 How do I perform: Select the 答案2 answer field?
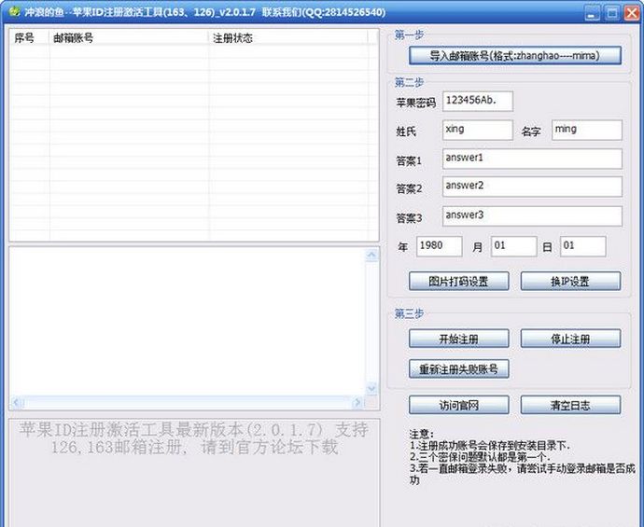531,187
